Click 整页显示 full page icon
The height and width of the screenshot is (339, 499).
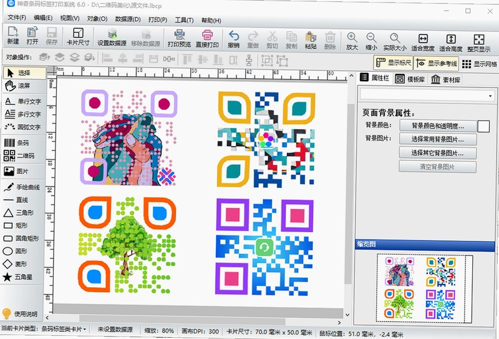point(478,43)
